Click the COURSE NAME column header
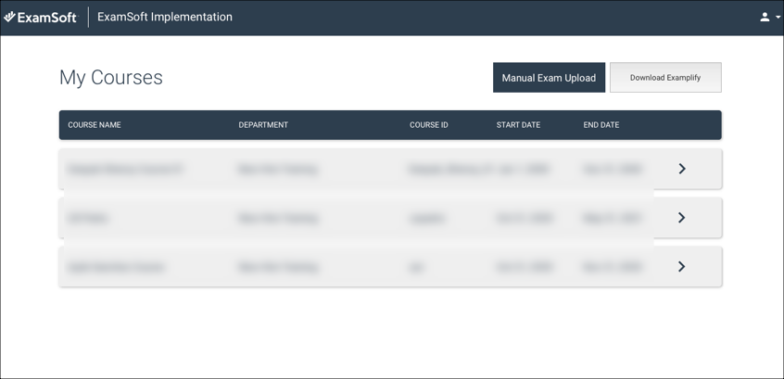Image resolution: width=784 pixels, height=379 pixels. click(95, 125)
